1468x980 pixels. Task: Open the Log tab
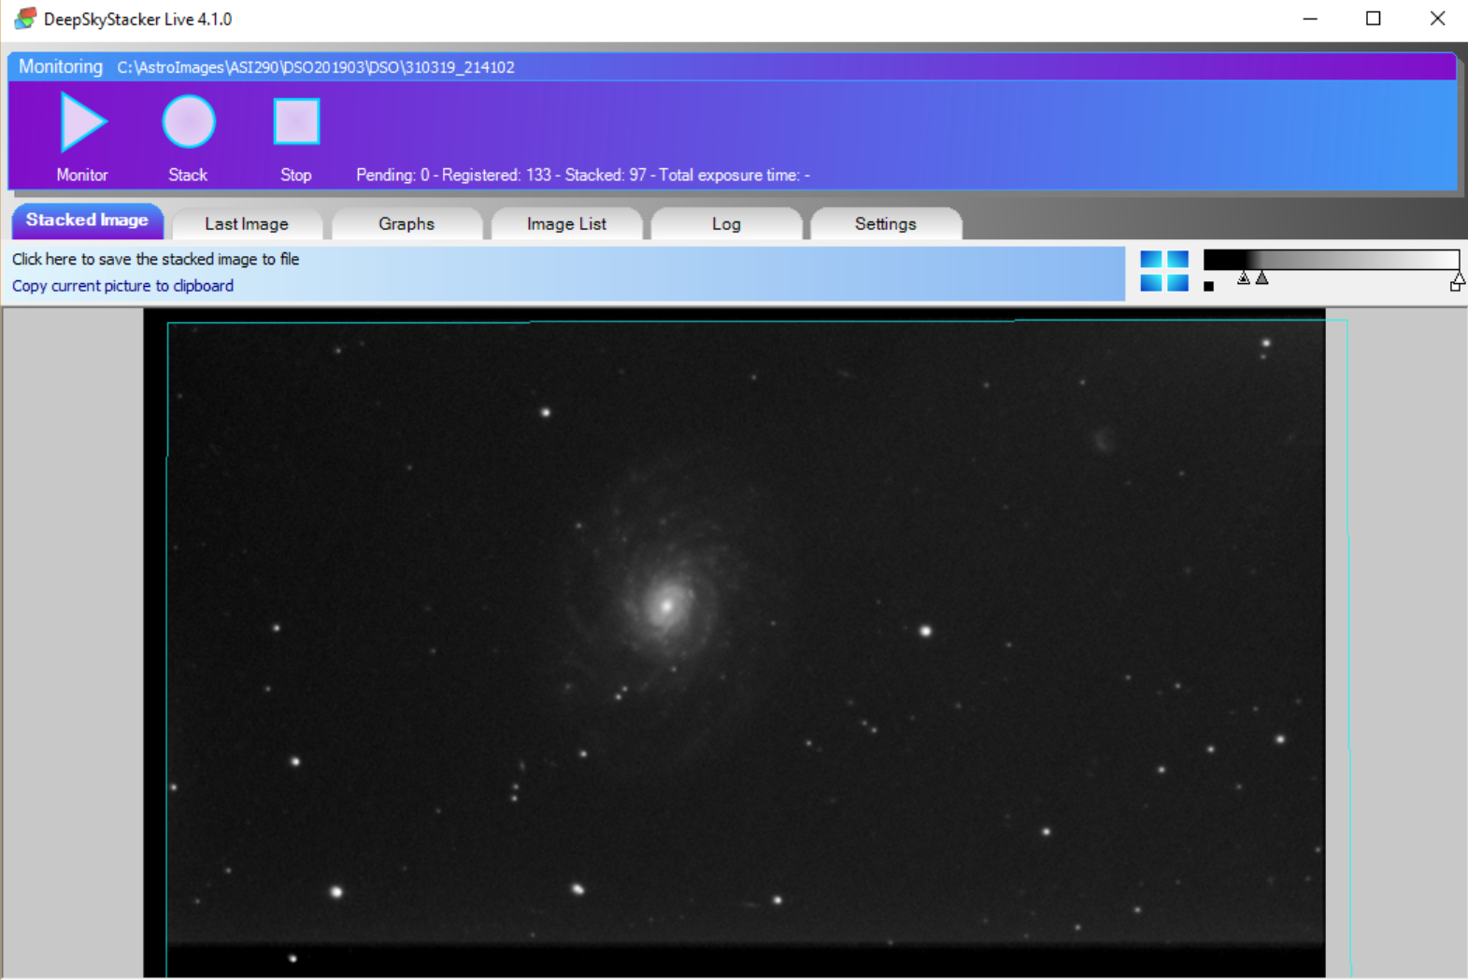(x=726, y=224)
